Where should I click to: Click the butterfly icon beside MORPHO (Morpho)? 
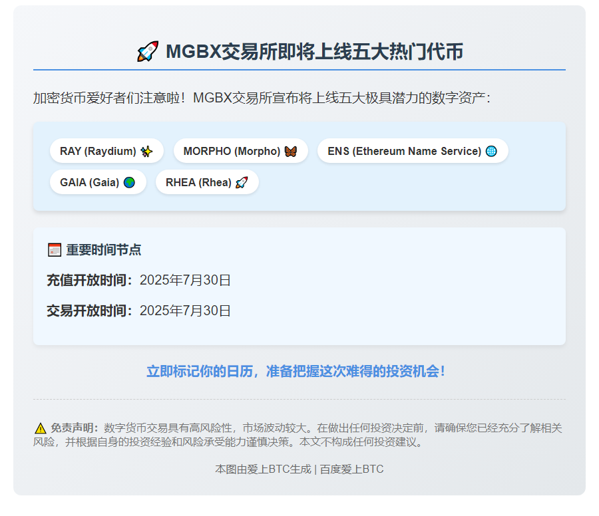[x=291, y=152]
